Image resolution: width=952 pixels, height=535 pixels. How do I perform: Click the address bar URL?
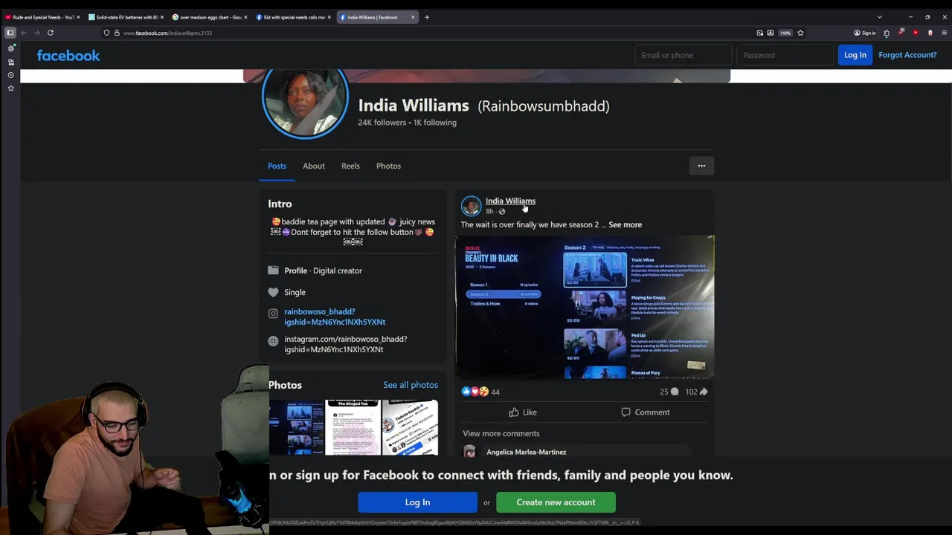tap(168, 33)
